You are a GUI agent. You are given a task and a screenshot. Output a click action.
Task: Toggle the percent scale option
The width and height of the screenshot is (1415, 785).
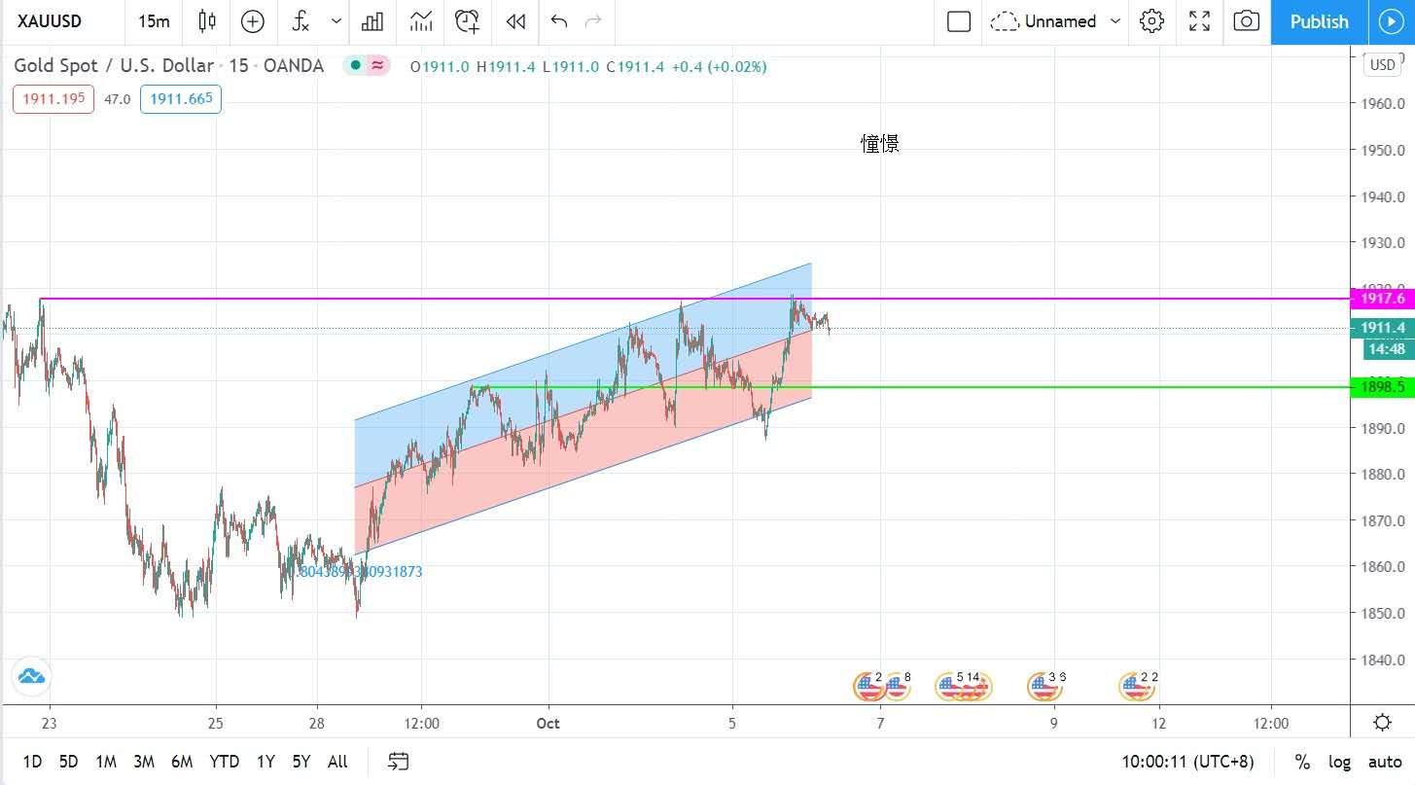(1302, 762)
